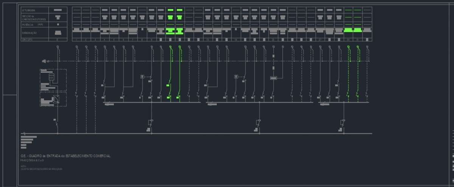Pick the label under the left sub-busbar
Image resolution: width=454 pixels, height=187 pixels.
tap(109, 104)
